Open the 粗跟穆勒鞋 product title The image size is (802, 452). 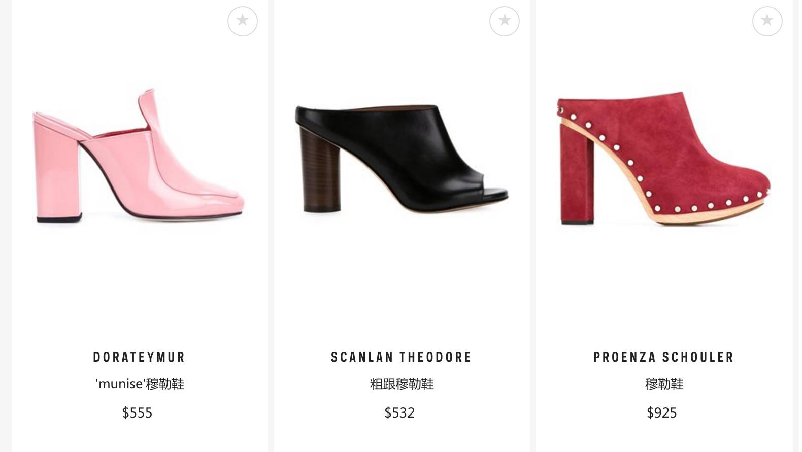click(x=402, y=384)
